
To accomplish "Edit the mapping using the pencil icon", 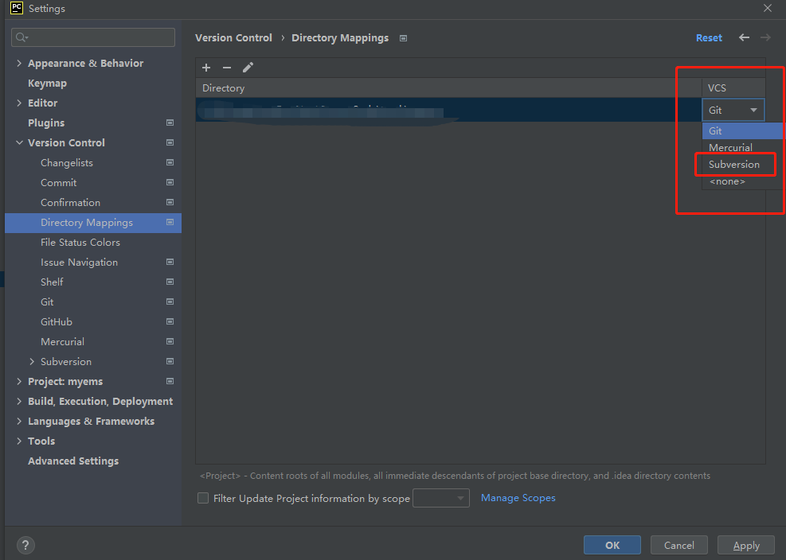I will (x=248, y=68).
